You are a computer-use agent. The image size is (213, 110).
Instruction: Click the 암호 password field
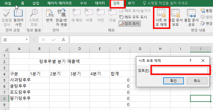pos(180,70)
